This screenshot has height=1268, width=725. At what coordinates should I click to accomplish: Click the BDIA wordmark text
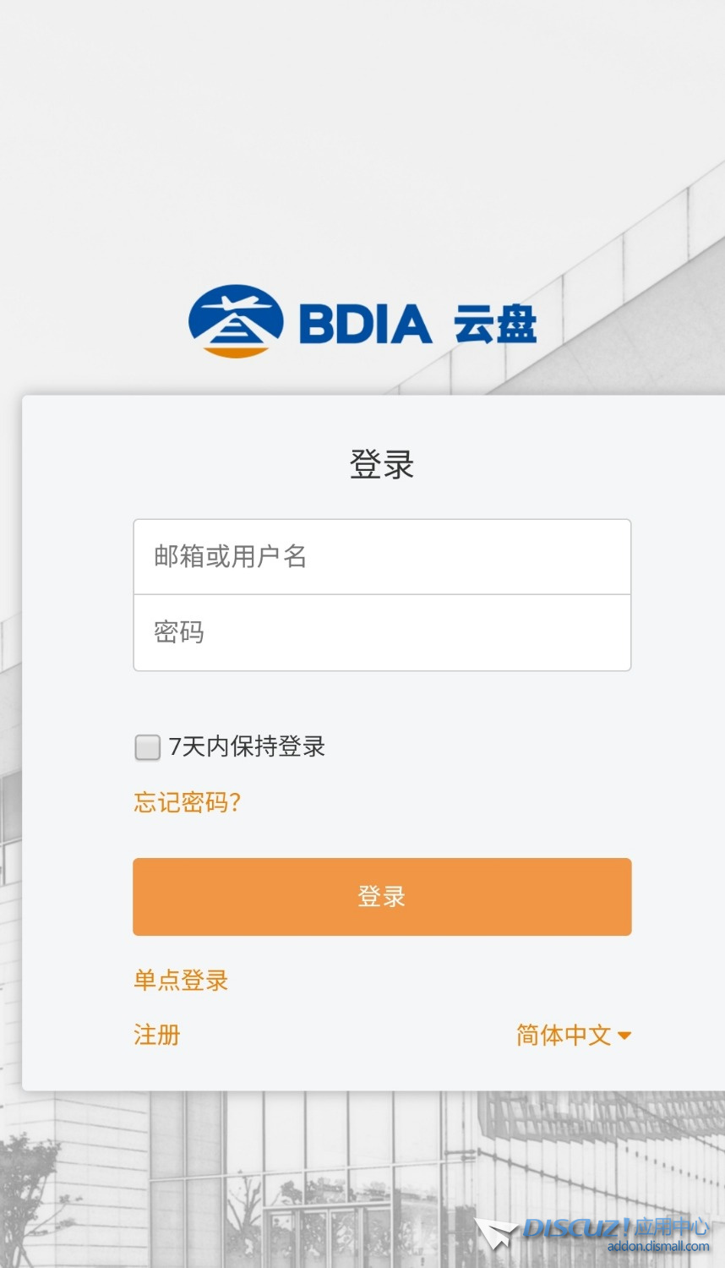365,324
